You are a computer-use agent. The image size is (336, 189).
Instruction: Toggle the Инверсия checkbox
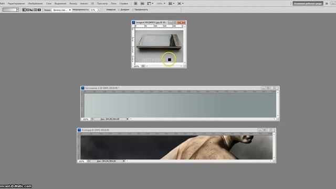105,10
